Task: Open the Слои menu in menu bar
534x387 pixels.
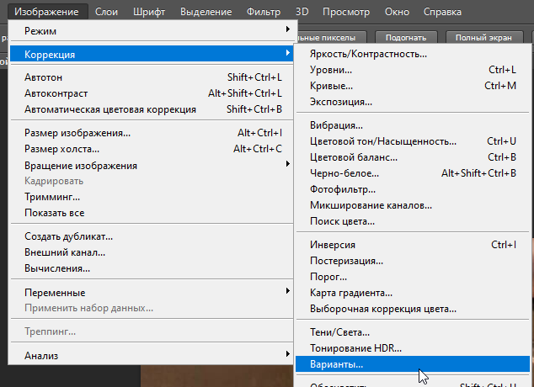Action: pos(106,13)
